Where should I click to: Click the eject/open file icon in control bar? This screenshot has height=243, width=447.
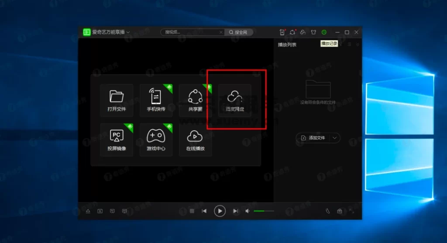point(88,211)
